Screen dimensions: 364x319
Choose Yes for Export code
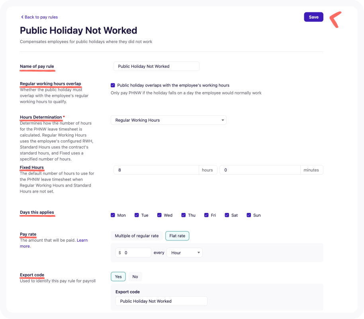tap(118, 277)
